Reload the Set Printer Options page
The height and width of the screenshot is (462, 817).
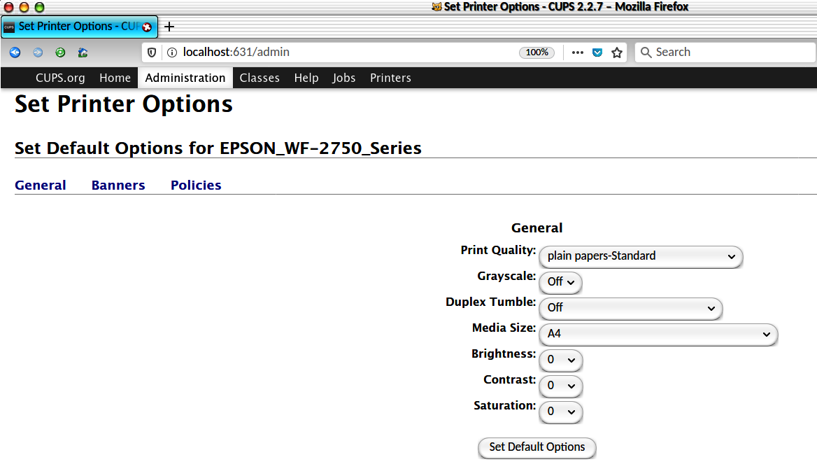click(x=60, y=52)
